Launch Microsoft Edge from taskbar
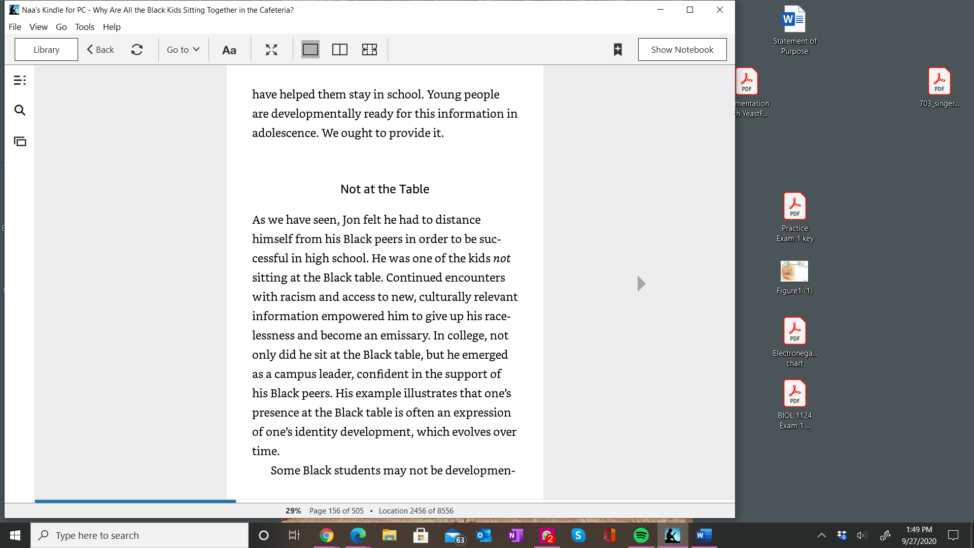 [x=358, y=535]
